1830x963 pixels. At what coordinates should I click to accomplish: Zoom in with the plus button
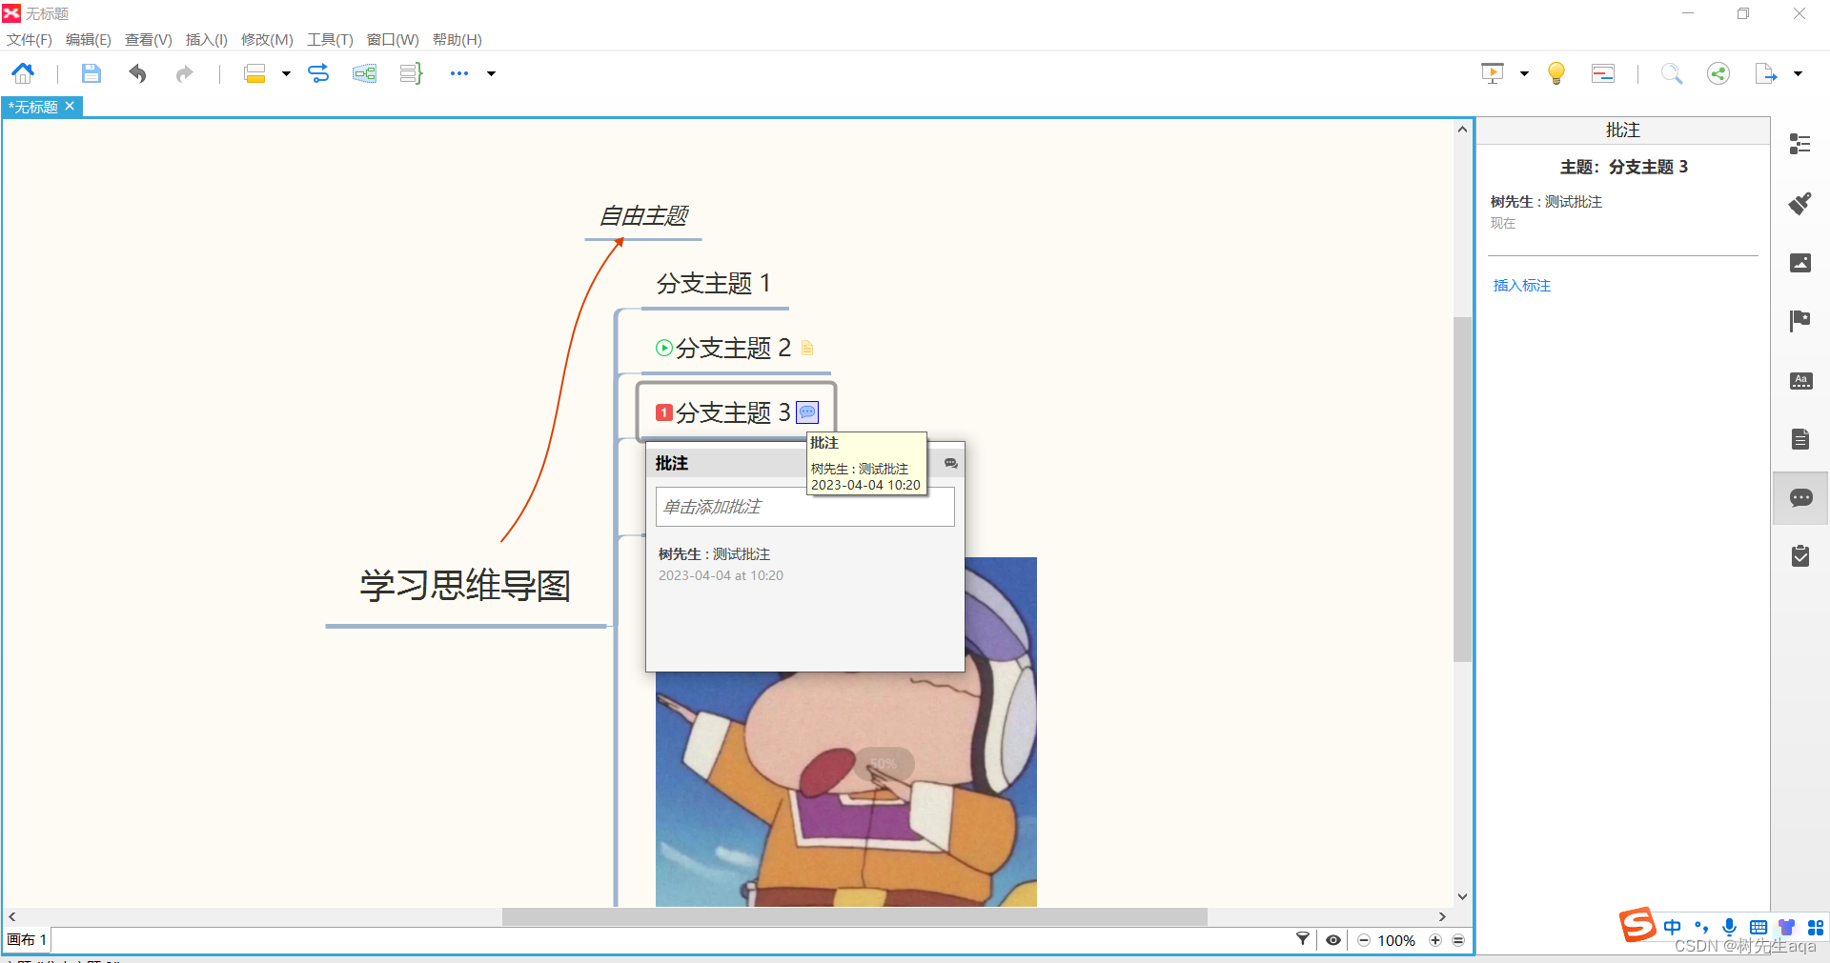pyautogui.click(x=1435, y=940)
